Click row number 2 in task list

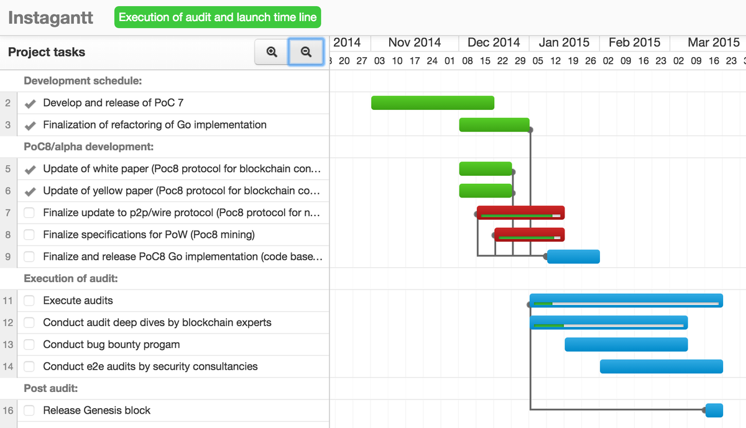(x=7, y=103)
